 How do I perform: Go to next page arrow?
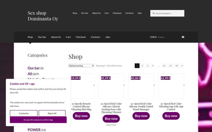tap(182, 66)
